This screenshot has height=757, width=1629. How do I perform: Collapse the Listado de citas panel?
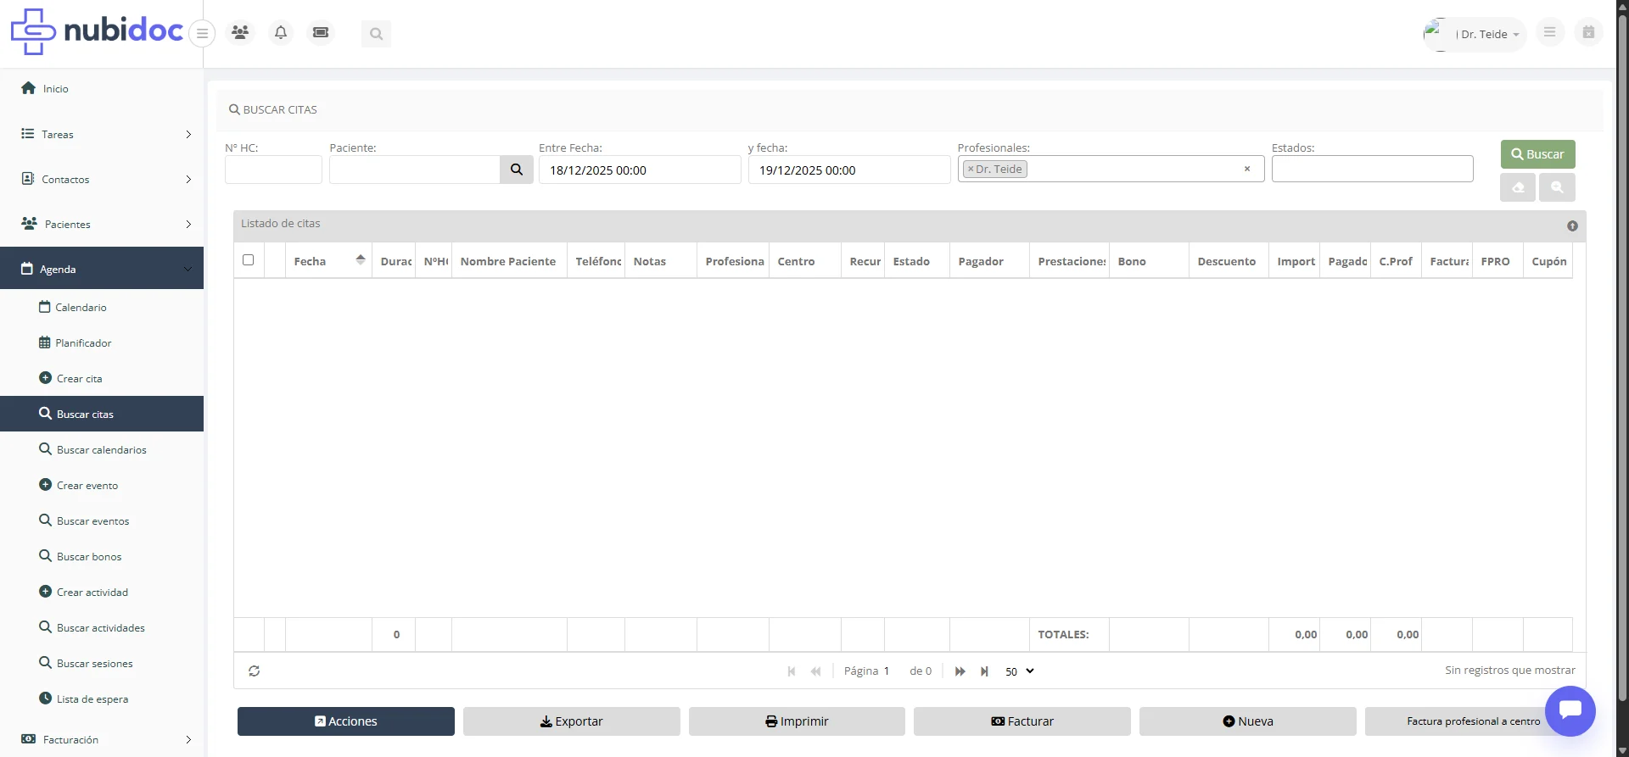click(1572, 225)
